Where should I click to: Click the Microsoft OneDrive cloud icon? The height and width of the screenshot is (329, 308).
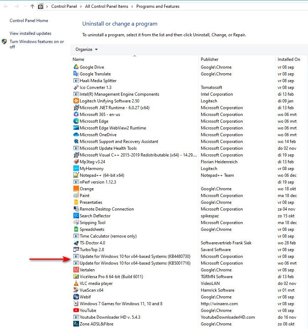coord(76,135)
